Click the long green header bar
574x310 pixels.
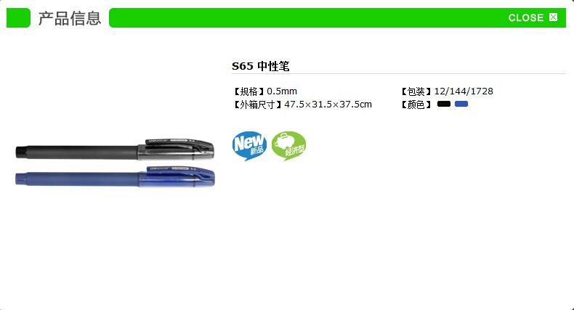point(338,17)
